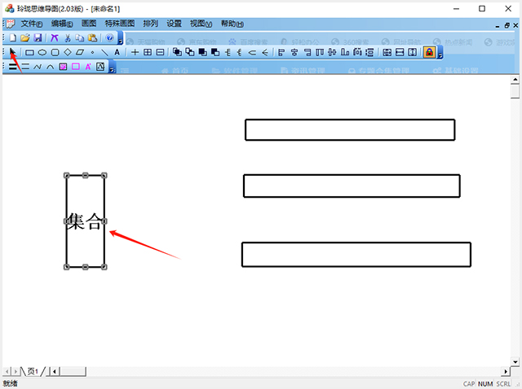Select the ellipse shape tool
522x389 pixels.
click(42, 52)
